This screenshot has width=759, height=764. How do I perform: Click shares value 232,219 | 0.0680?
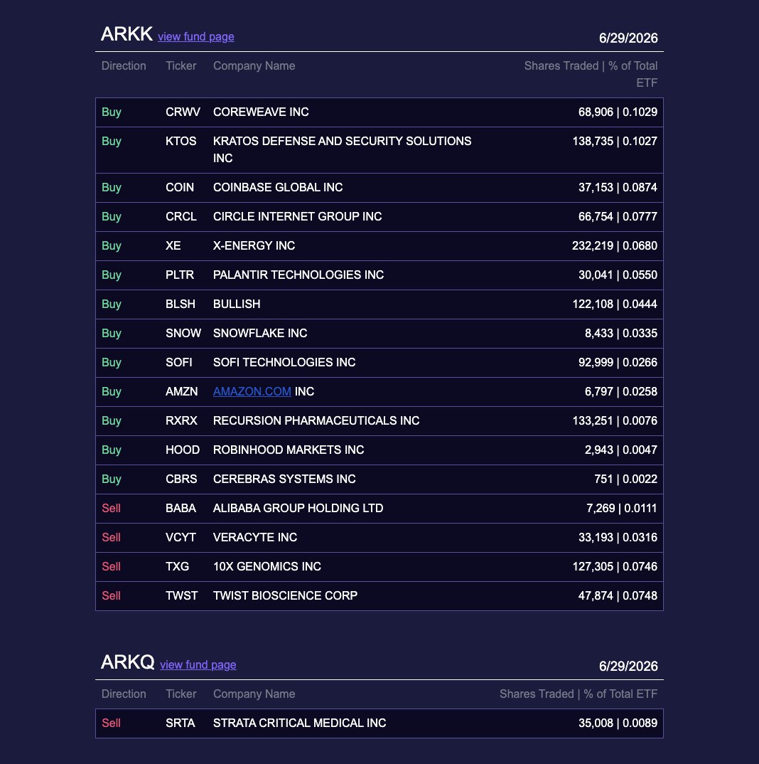(615, 246)
